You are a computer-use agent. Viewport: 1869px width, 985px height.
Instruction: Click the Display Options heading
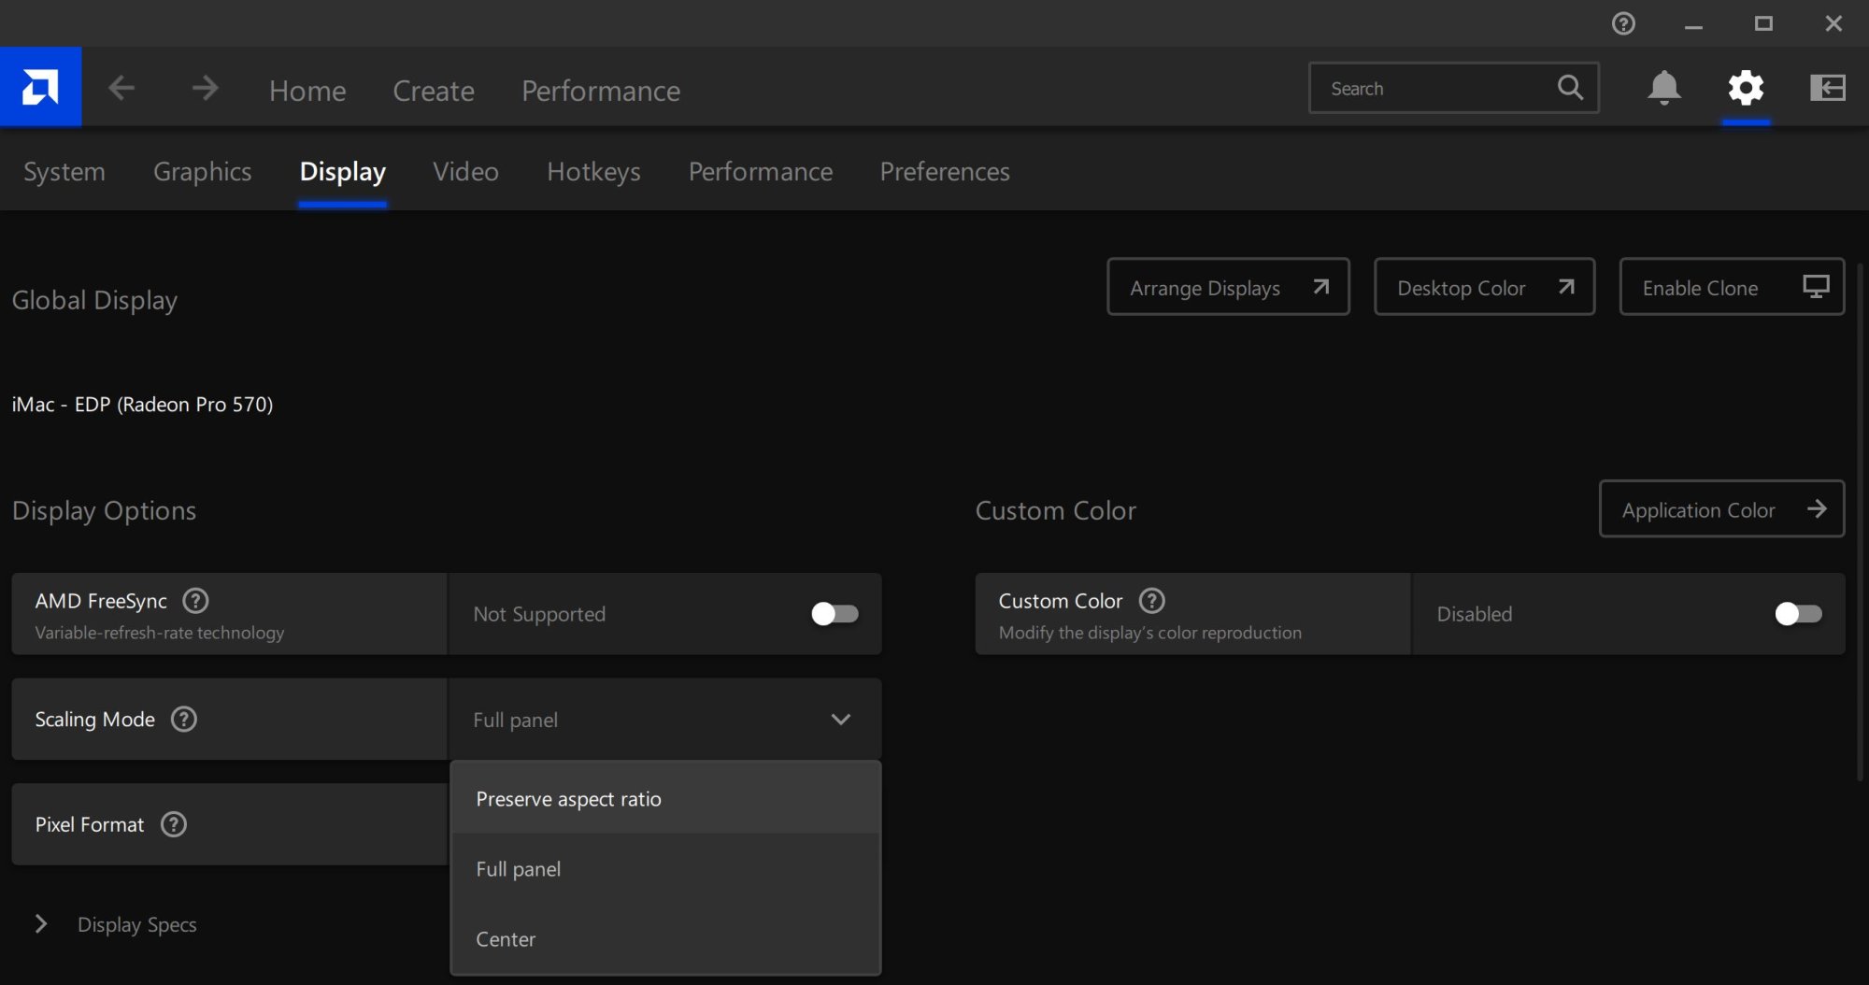click(x=104, y=510)
